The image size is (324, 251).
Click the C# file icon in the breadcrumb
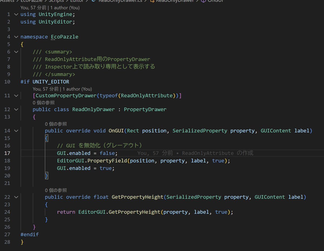tap(93, 1)
